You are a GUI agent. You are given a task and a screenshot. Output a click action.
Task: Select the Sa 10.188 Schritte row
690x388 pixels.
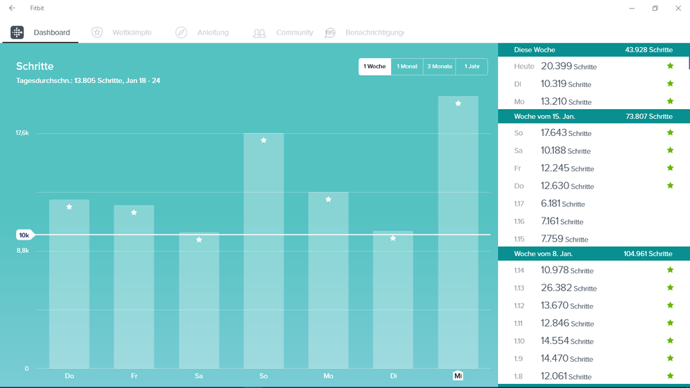(x=593, y=150)
